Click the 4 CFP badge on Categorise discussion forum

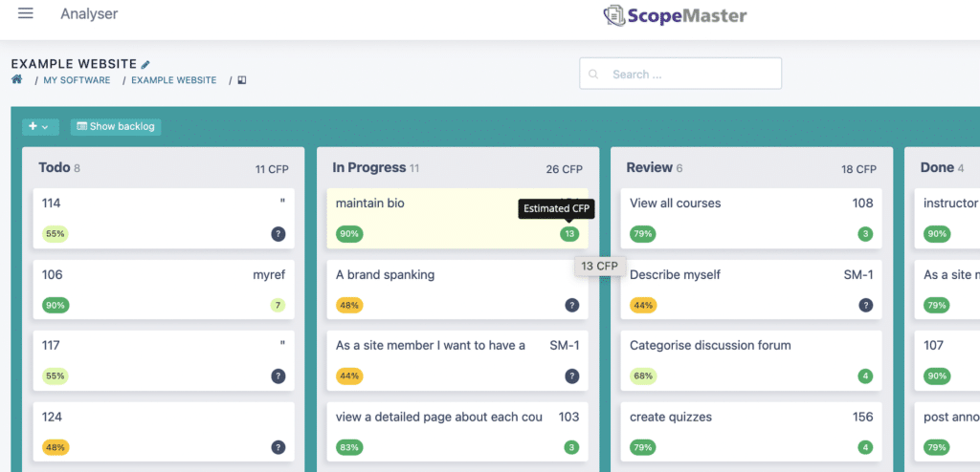click(865, 376)
